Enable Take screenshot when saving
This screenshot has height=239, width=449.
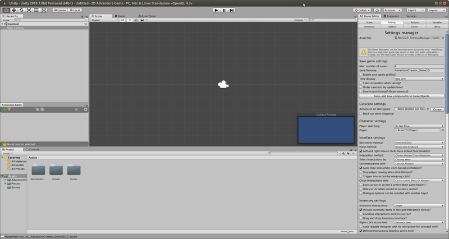tap(361, 83)
